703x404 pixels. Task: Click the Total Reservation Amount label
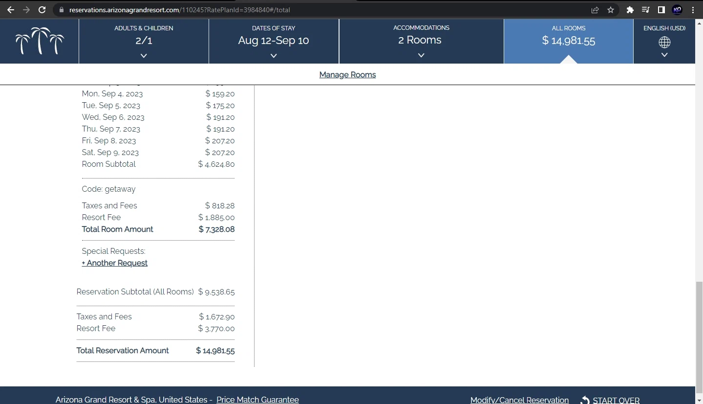pos(123,351)
